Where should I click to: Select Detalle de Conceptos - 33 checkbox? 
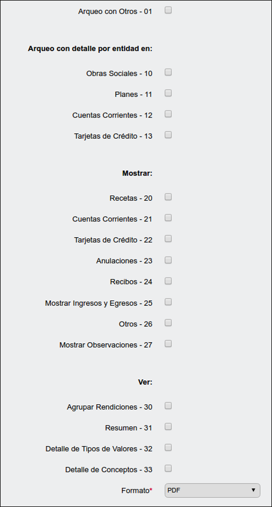point(168,468)
